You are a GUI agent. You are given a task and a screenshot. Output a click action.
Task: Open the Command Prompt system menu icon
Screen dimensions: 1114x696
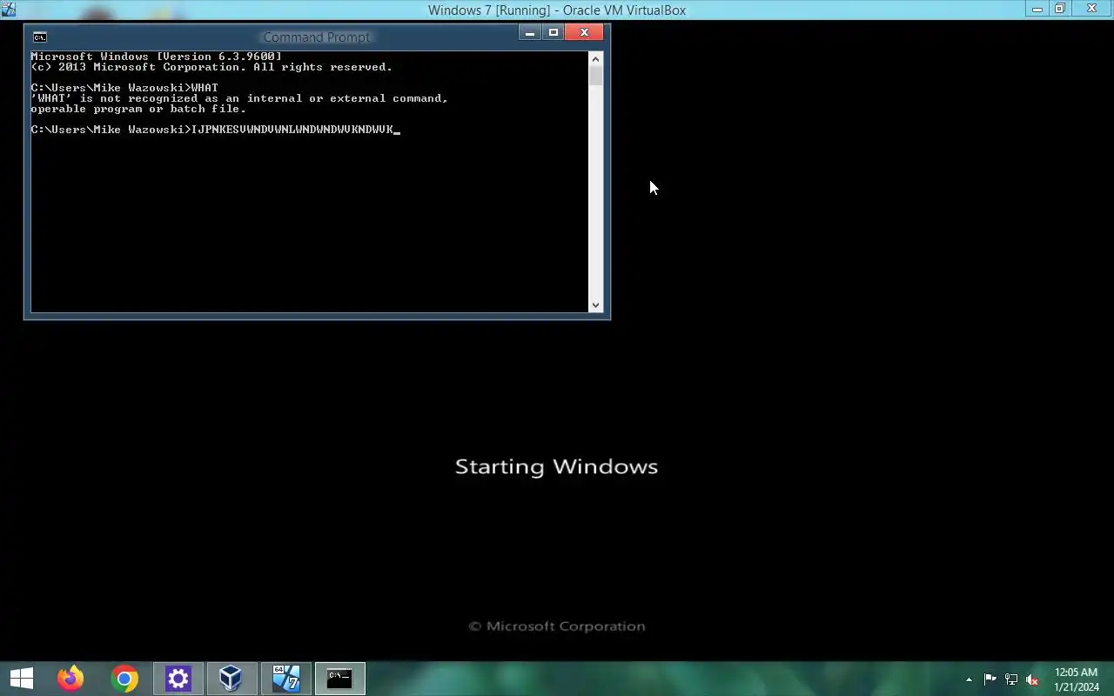39,37
